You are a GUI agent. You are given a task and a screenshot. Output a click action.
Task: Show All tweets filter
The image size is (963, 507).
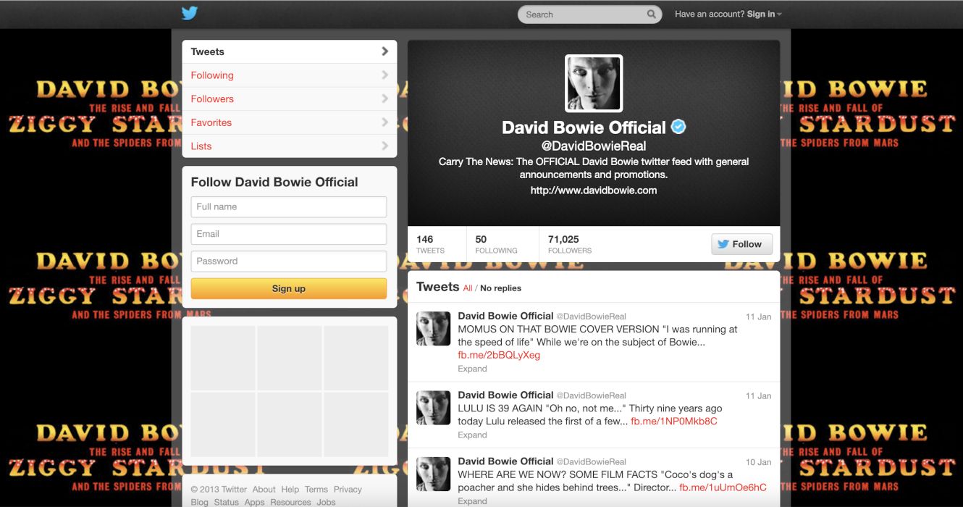(468, 288)
